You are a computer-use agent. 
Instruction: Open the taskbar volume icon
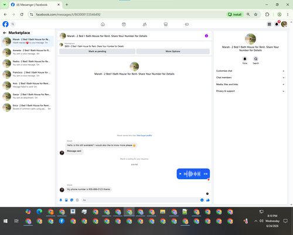pos(261,221)
